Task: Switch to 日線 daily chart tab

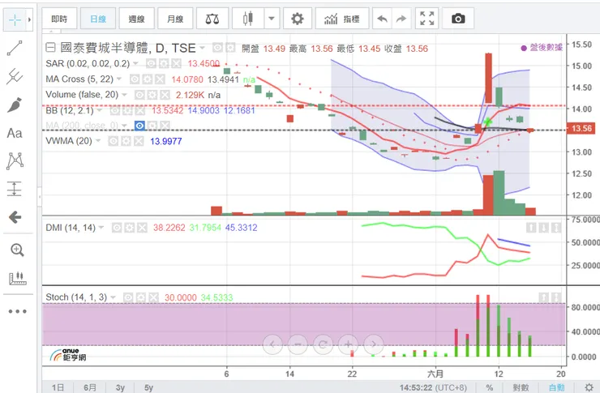Action: point(98,19)
